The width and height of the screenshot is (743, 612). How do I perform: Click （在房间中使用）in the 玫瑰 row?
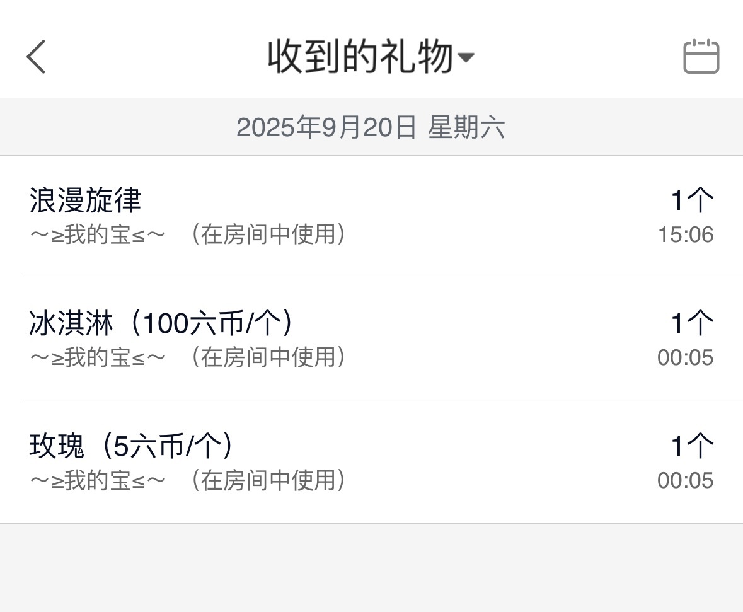click(268, 480)
